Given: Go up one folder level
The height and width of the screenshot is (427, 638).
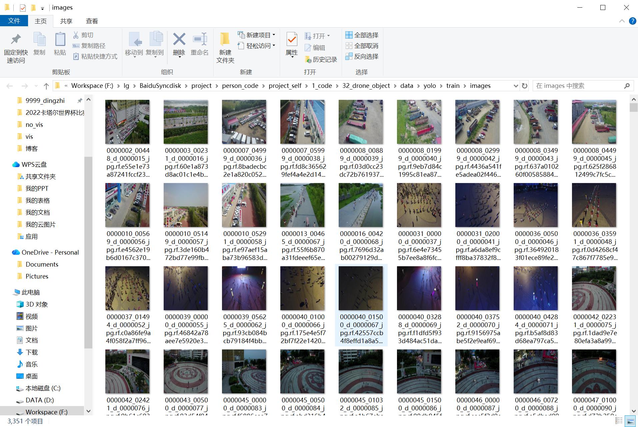Looking at the screenshot, I should pos(46,86).
